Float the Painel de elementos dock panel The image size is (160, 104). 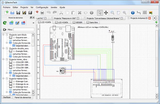(31, 18)
